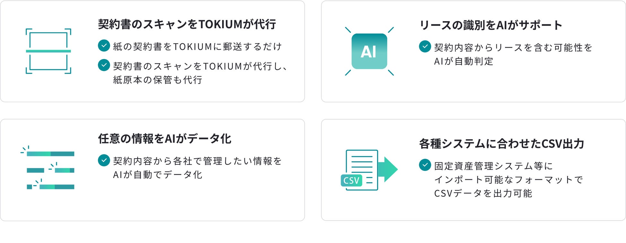Image resolution: width=626 pixels, height=243 pixels.
Task: Click checkmark beside 契約内容からリースを含む可能性を
Action: (x=425, y=46)
